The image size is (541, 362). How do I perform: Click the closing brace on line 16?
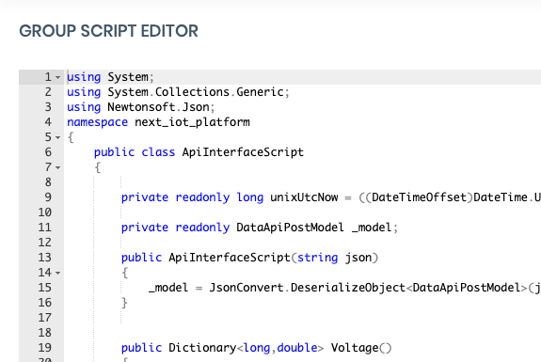pyautogui.click(x=124, y=303)
